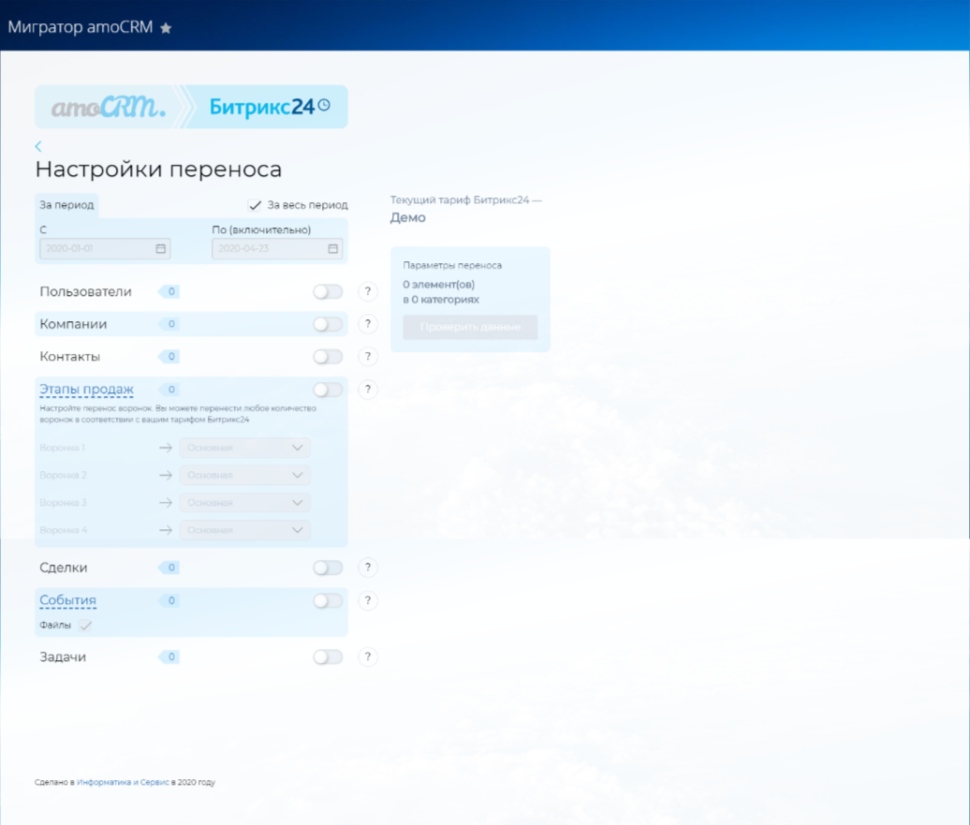Click the help icon for Пользователи

[368, 292]
